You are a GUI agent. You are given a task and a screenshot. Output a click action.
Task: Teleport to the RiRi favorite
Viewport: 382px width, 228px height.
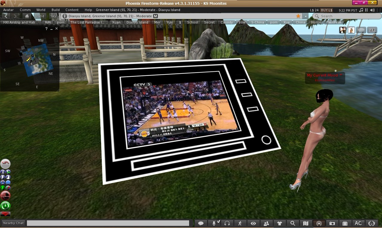pyautogui.click(x=48, y=22)
